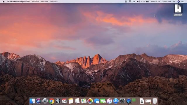The width and height of the screenshot is (187, 105).
Task: Open the volume control in menu bar
Action: [x=138, y=1]
